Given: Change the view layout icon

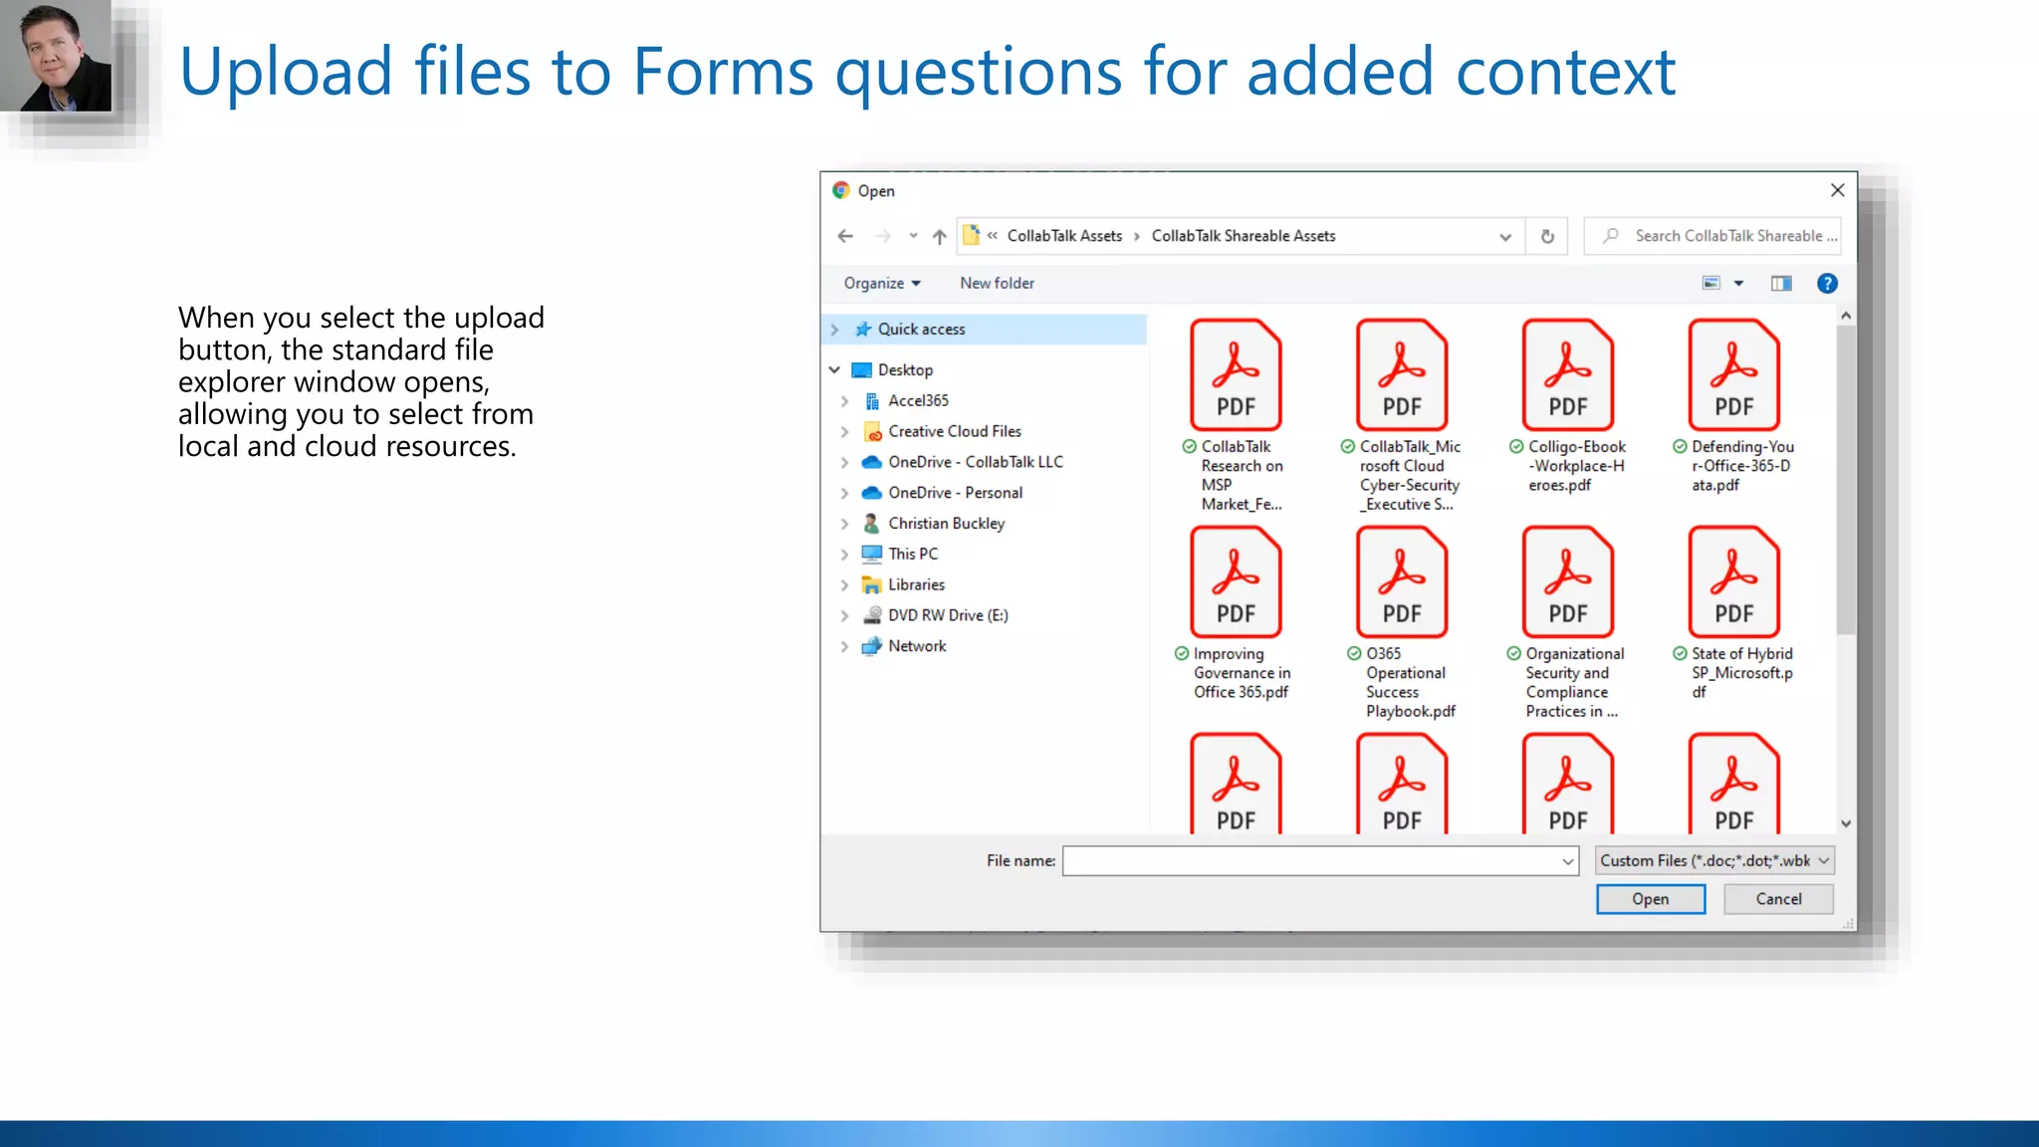Looking at the screenshot, I should [x=1711, y=283].
